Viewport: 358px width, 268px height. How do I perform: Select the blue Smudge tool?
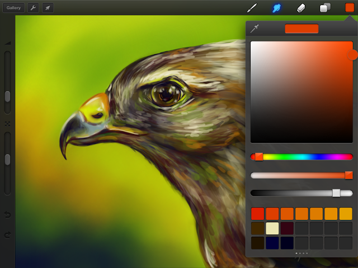[x=276, y=8]
